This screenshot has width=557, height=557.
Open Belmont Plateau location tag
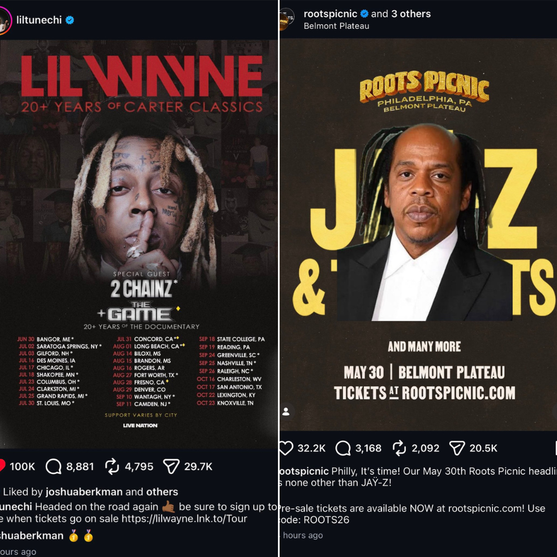(x=336, y=26)
